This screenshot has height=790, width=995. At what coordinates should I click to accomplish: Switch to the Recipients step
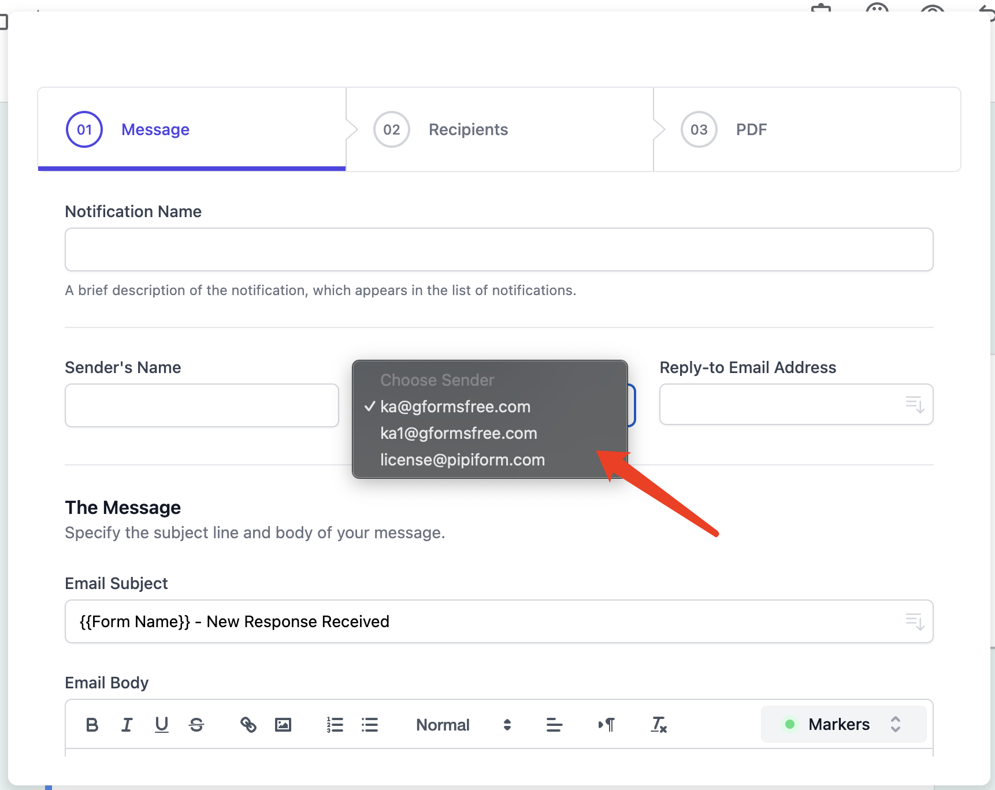click(x=468, y=129)
